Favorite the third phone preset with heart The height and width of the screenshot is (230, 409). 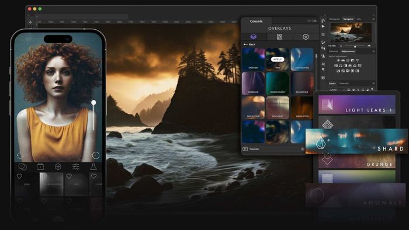tap(69, 176)
